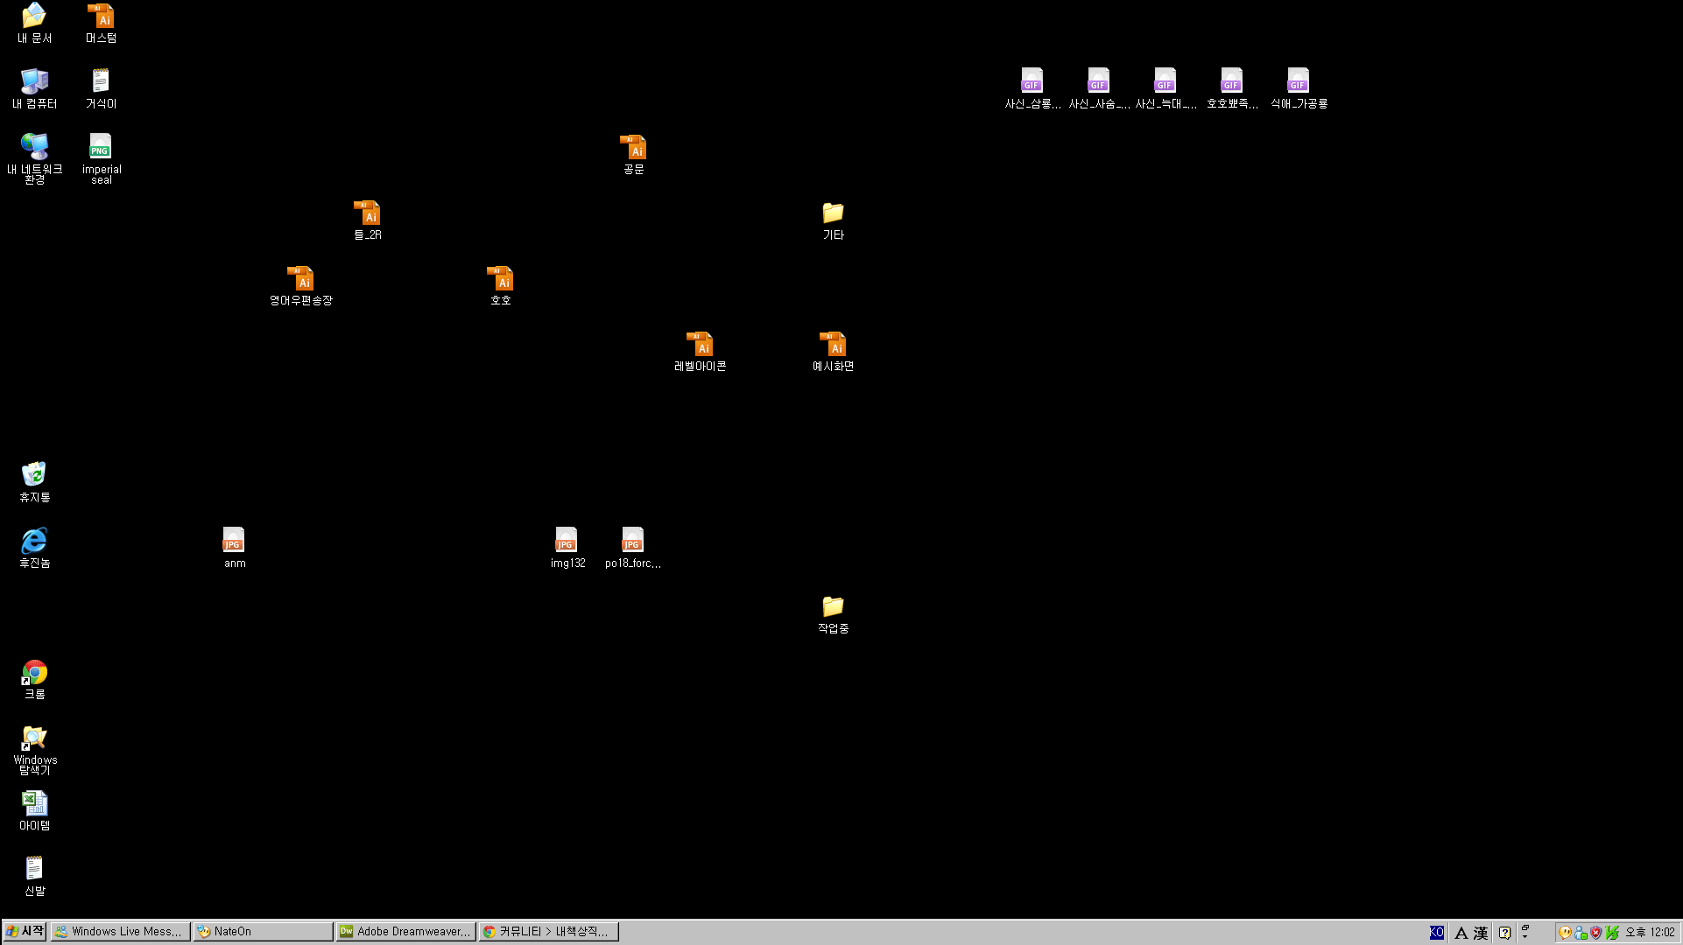This screenshot has height=945, width=1683.
Task: Open Windows Live Messenger taskbar button
Action: 120,932
